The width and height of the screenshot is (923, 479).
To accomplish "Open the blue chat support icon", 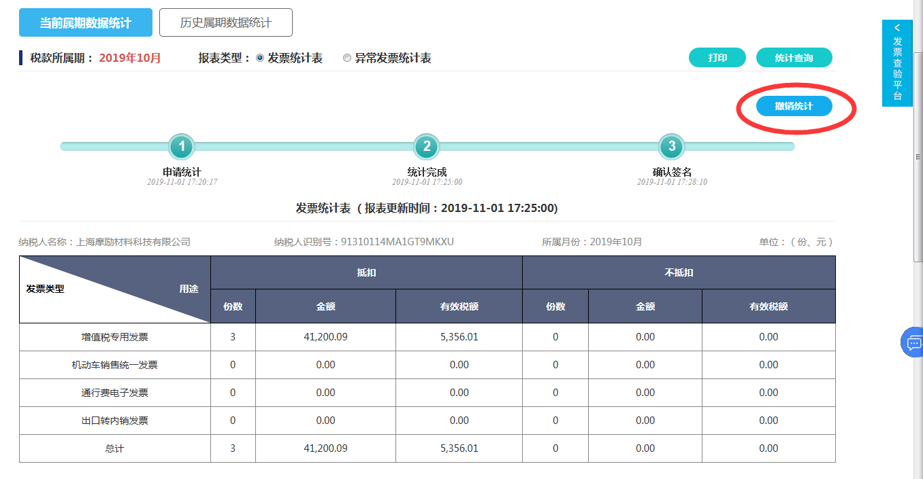I will (913, 342).
